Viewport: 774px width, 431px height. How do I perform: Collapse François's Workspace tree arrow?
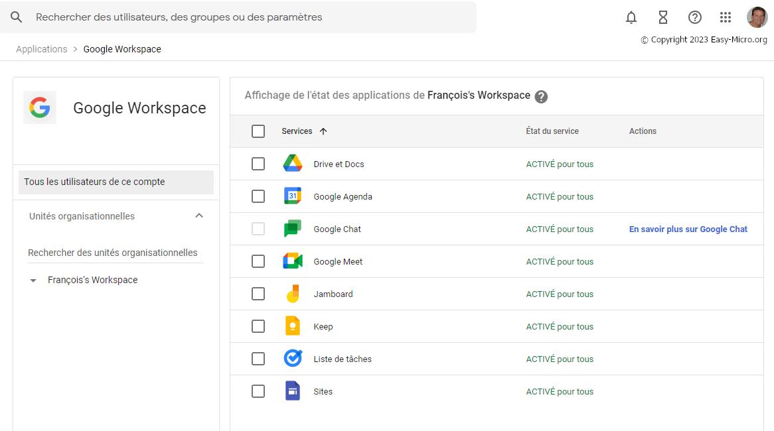(33, 280)
